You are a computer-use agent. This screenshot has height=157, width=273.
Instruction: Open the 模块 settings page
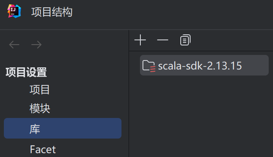point(39,108)
